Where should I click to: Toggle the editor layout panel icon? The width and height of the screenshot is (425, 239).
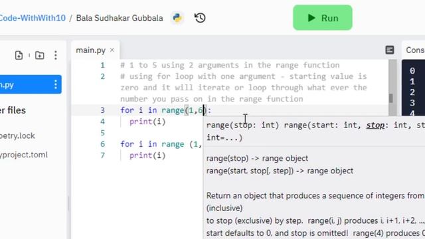click(x=390, y=50)
